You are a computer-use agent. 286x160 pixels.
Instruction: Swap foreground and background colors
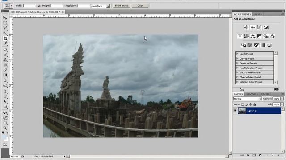(x=7, y=132)
